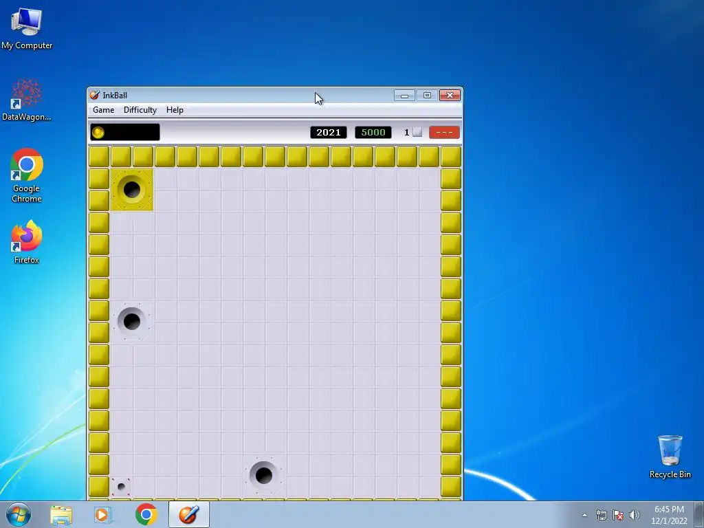Open the My Computer desktop icon
The height and width of the screenshot is (528, 704).
pyautogui.click(x=27, y=29)
